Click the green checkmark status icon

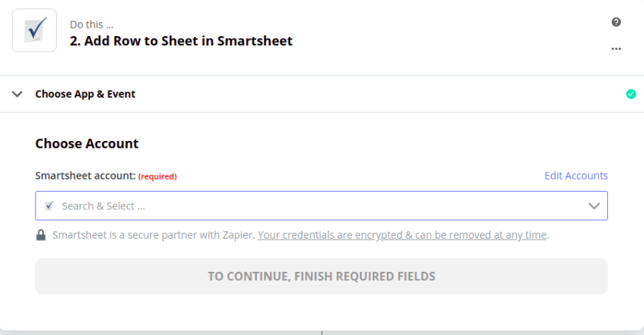pos(631,94)
